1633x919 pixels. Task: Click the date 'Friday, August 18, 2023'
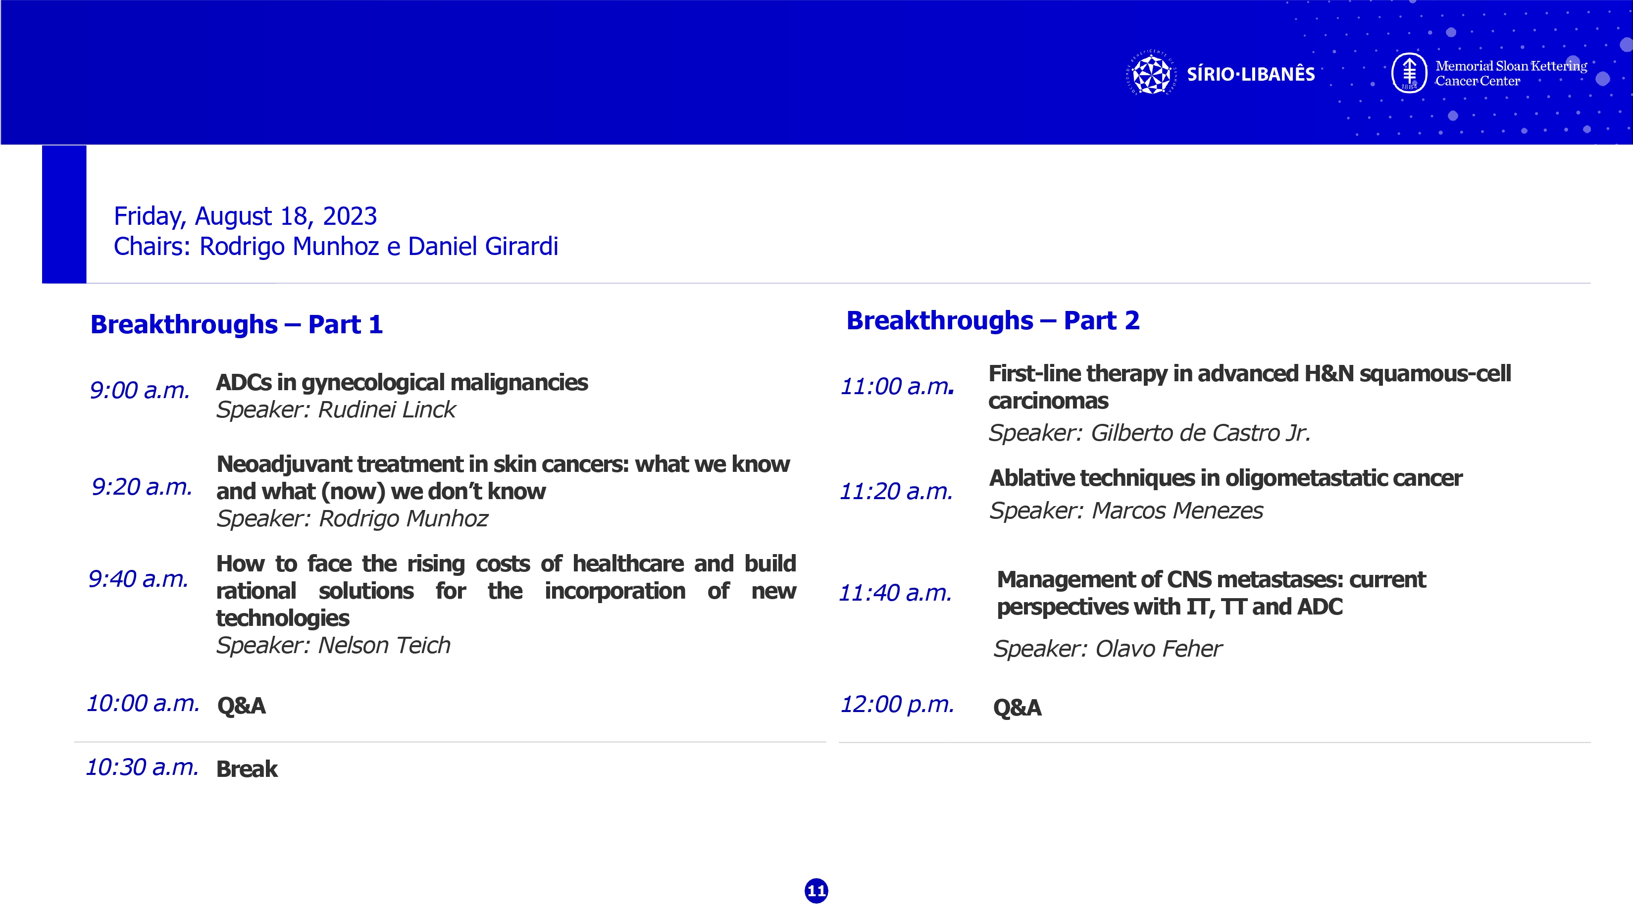(245, 216)
